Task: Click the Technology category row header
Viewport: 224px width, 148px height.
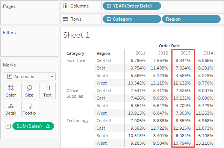Action: pos(77,121)
